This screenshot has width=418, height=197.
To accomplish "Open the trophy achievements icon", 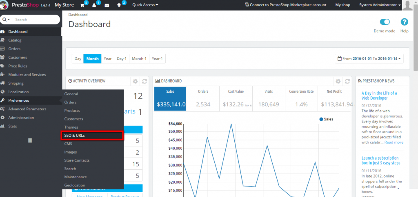I will [119, 5].
